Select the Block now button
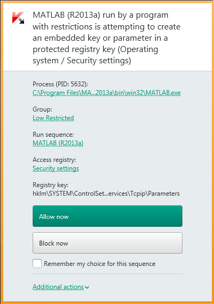The width and height of the screenshot is (214, 304). pyautogui.click(x=108, y=243)
